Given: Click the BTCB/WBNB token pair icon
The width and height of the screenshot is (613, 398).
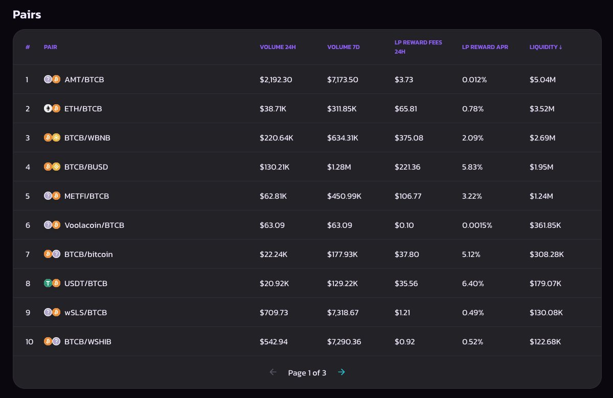Looking at the screenshot, I should (x=52, y=137).
